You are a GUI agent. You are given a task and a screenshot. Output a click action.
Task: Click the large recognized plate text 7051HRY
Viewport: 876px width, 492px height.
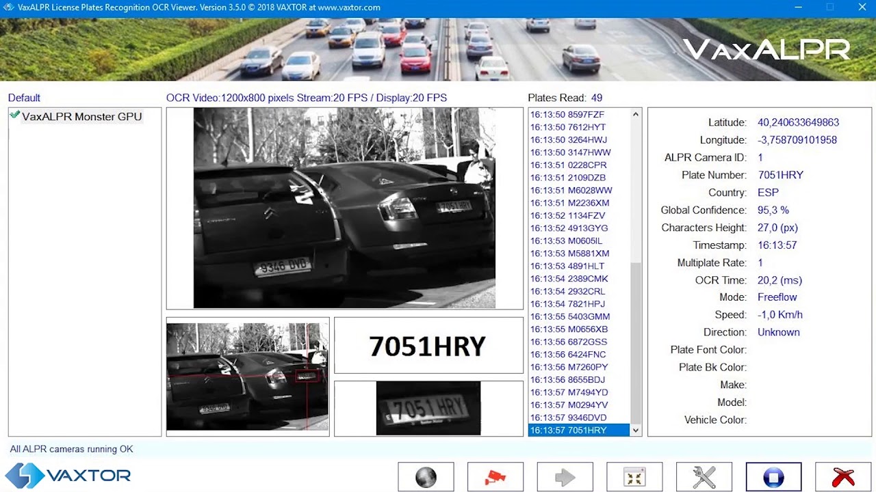(x=428, y=346)
